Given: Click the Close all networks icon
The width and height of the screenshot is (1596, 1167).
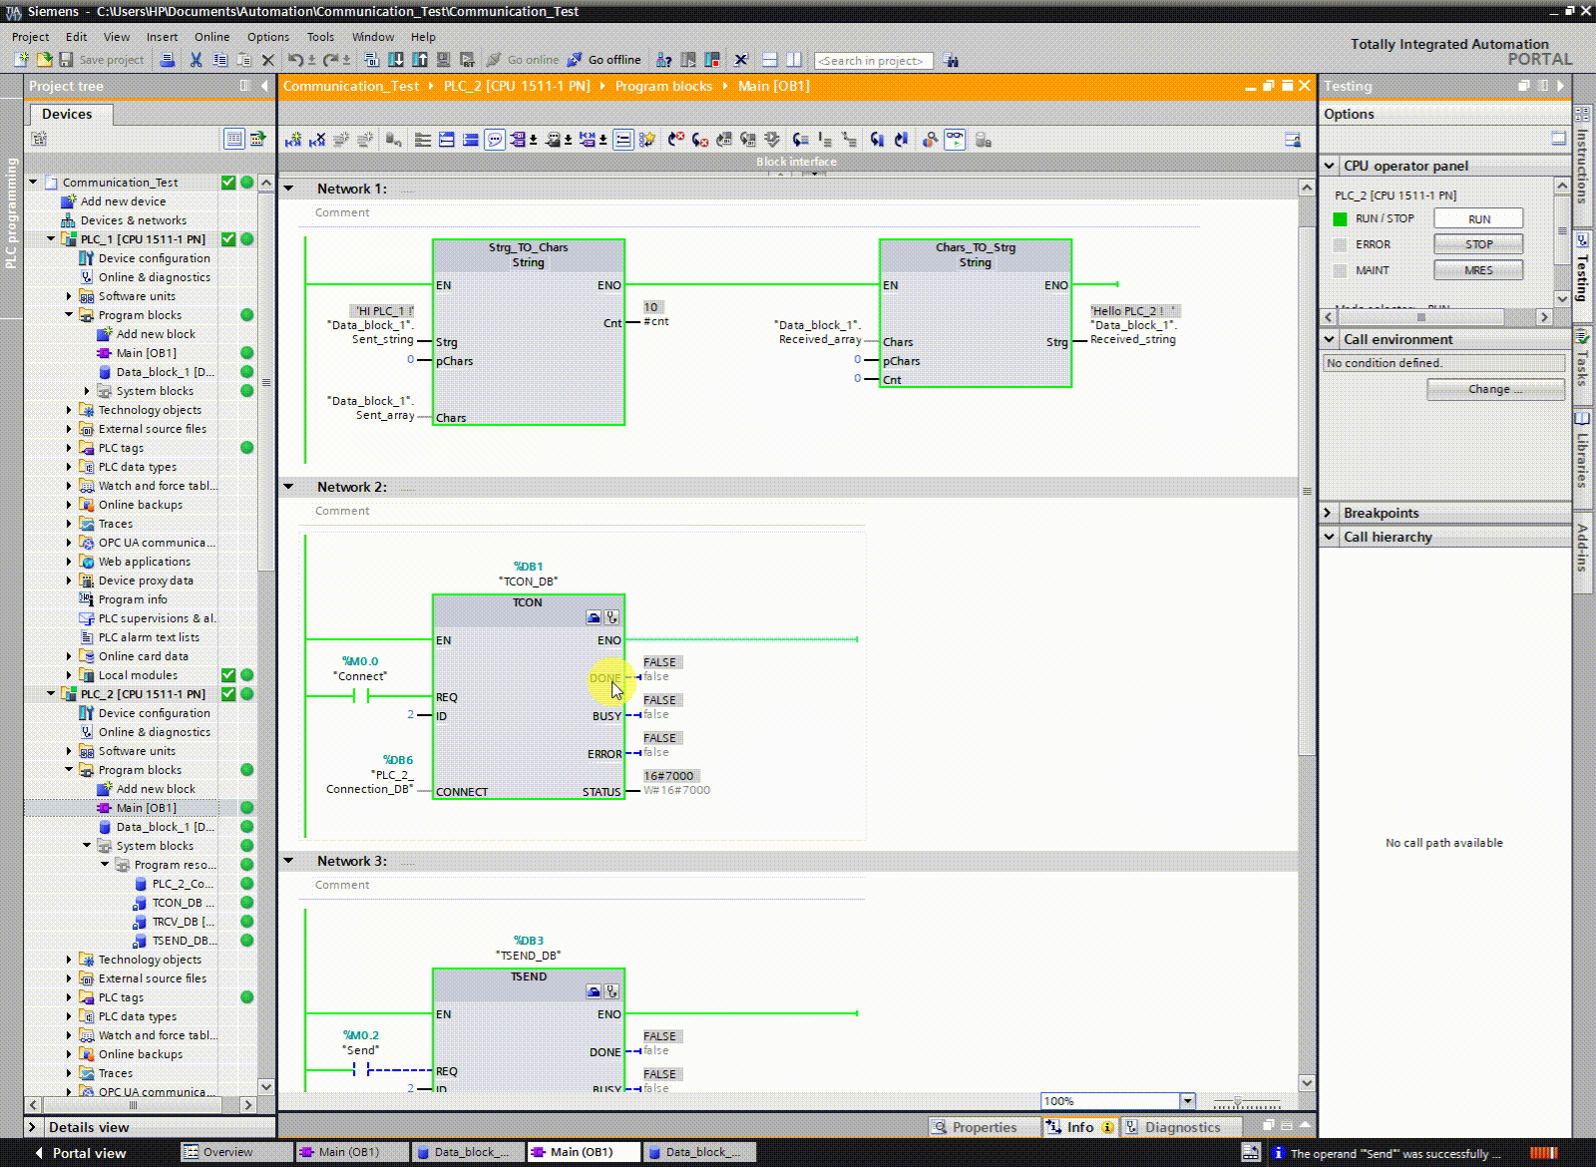Looking at the screenshot, I should (x=471, y=140).
